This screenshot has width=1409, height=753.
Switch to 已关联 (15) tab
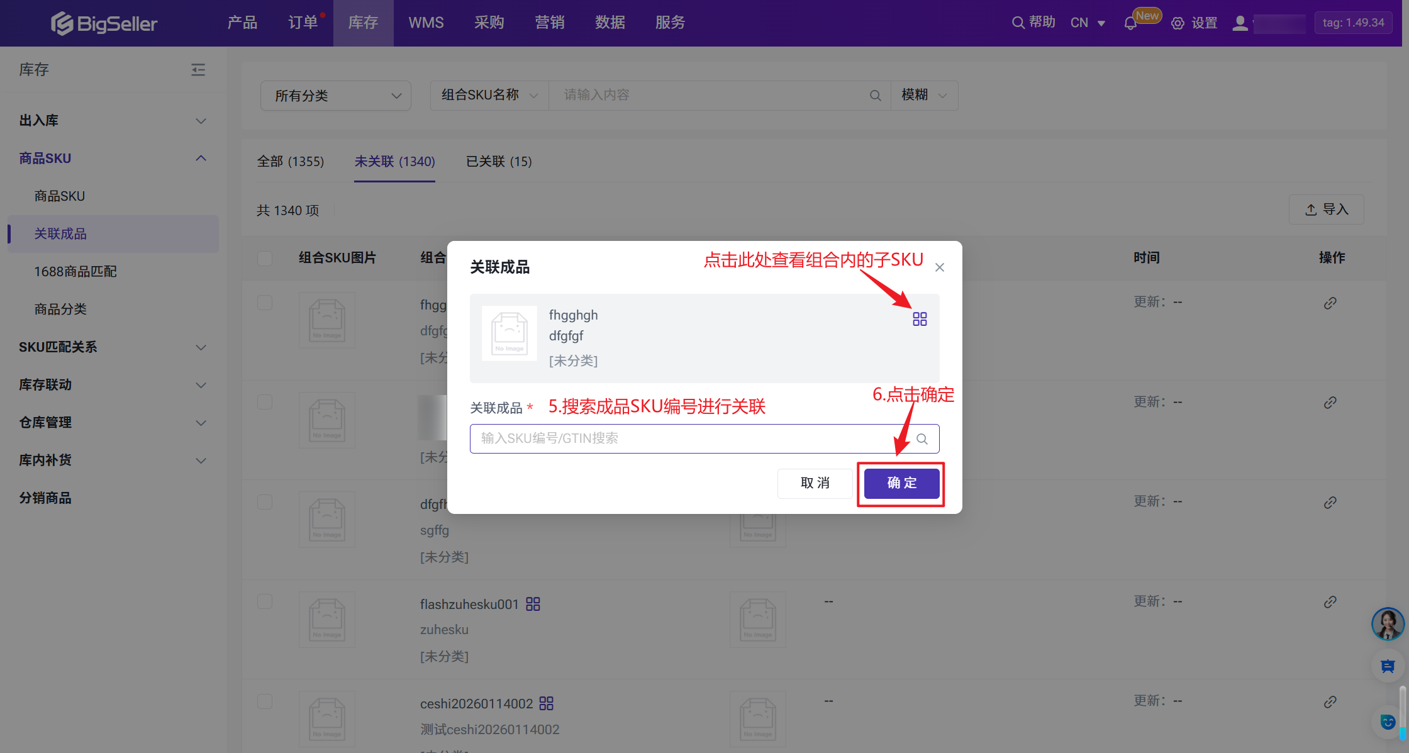498,162
